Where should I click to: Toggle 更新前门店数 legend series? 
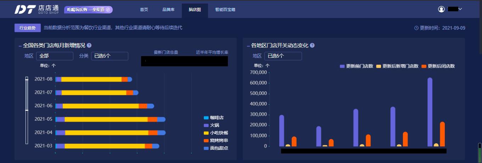(357, 66)
